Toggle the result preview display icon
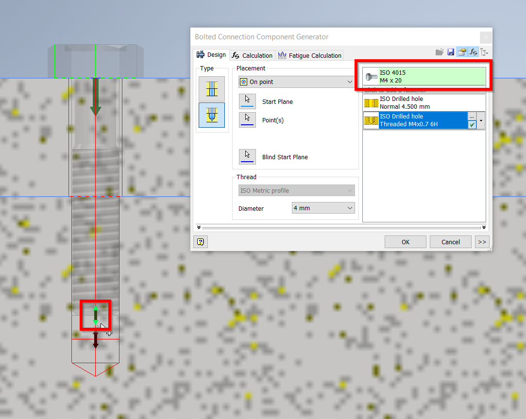The width and height of the screenshot is (526, 419). point(461,51)
